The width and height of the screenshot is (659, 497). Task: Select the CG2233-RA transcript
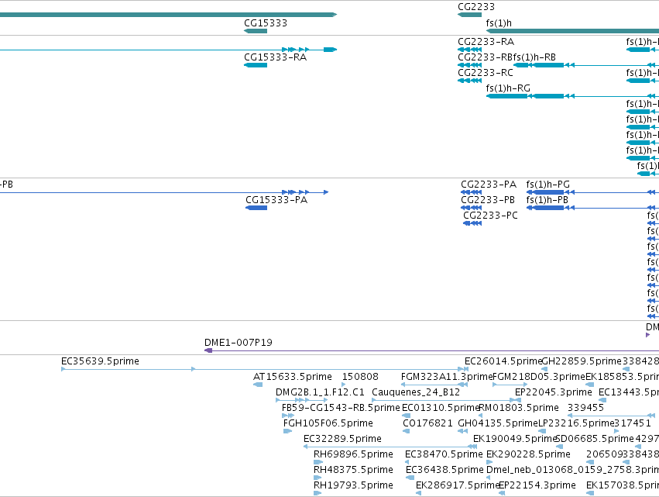469,50
